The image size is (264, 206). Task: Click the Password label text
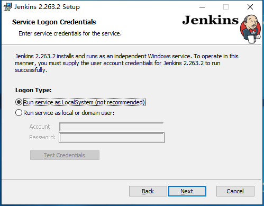[42, 137]
